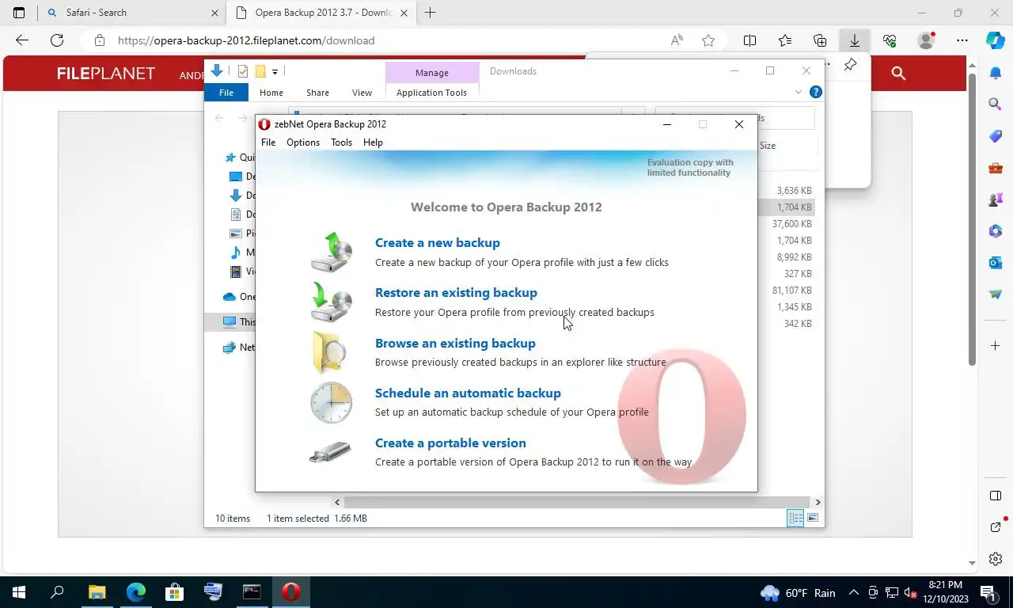
Task: Click the Schedule automatic backup clock icon
Action: point(331,402)
